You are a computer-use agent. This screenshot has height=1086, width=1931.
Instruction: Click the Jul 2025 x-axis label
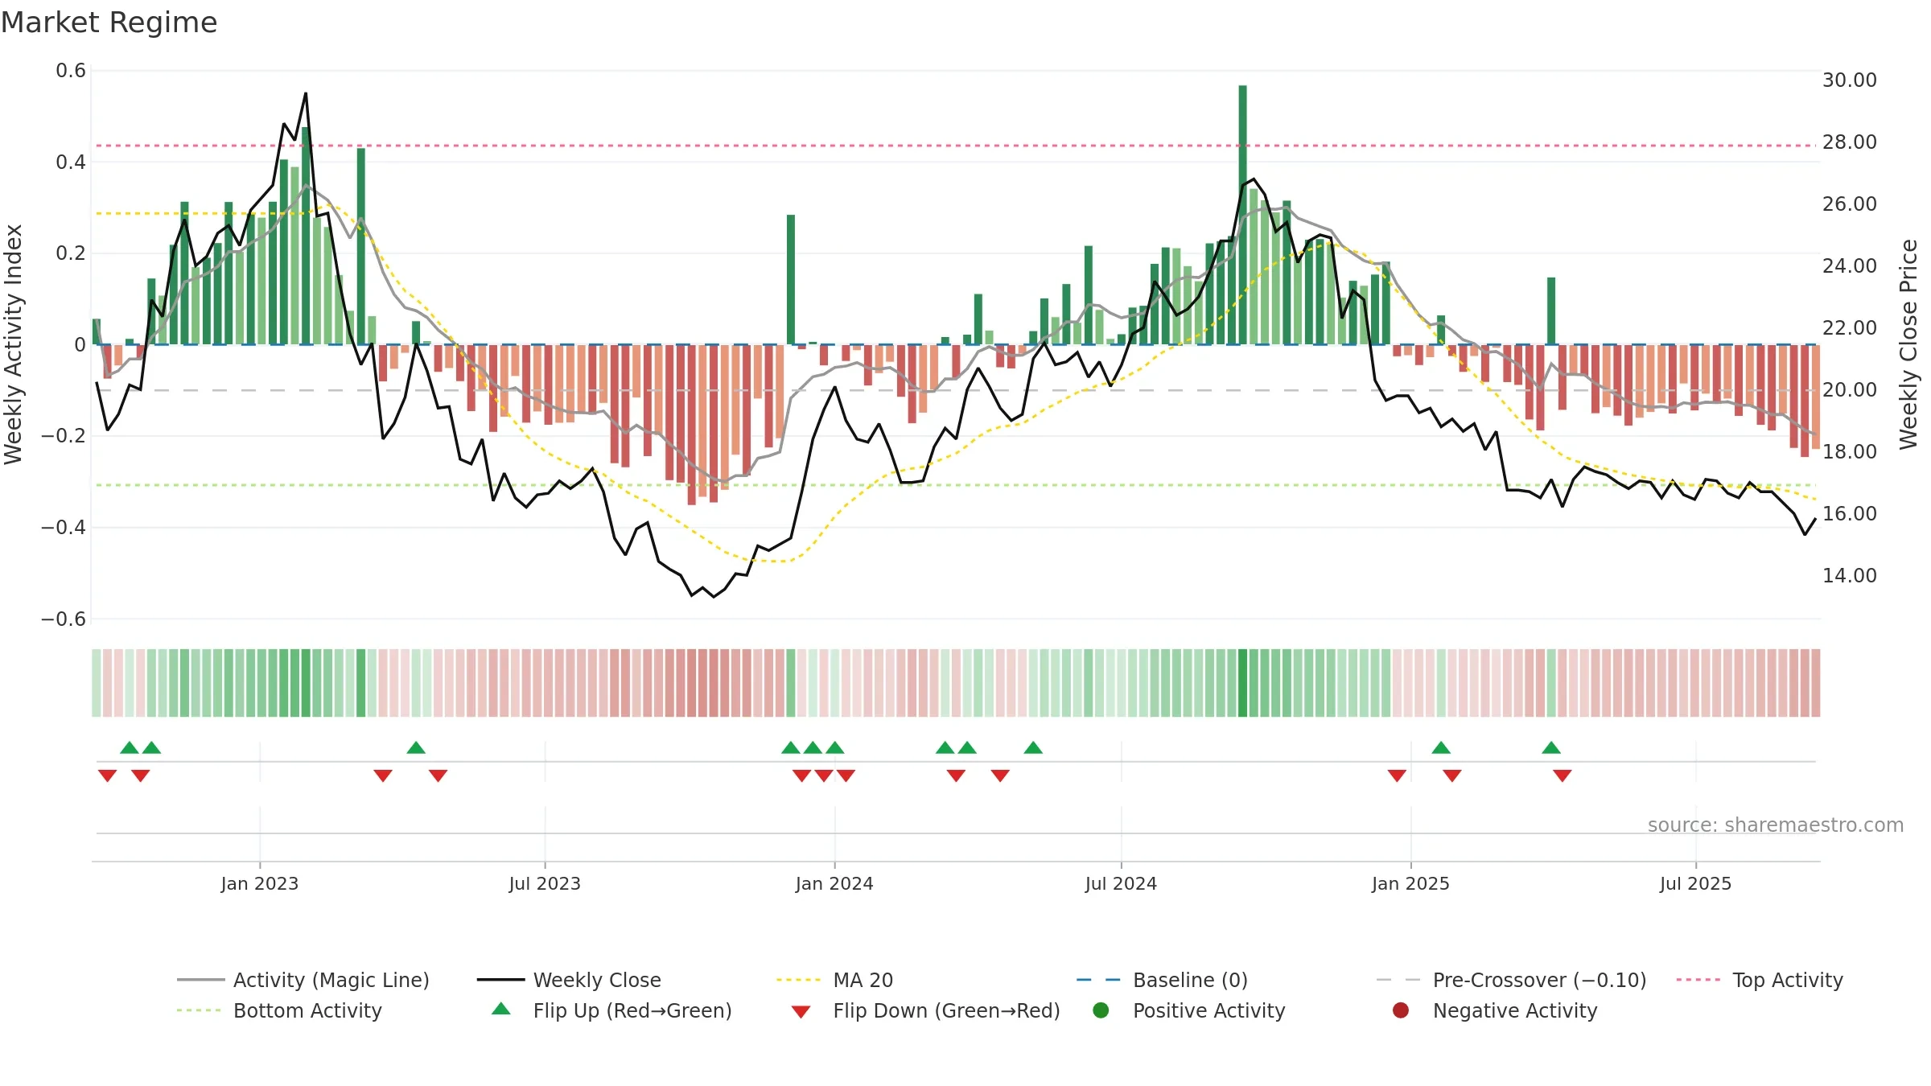pyautogui.click(x=1695, y=884)
